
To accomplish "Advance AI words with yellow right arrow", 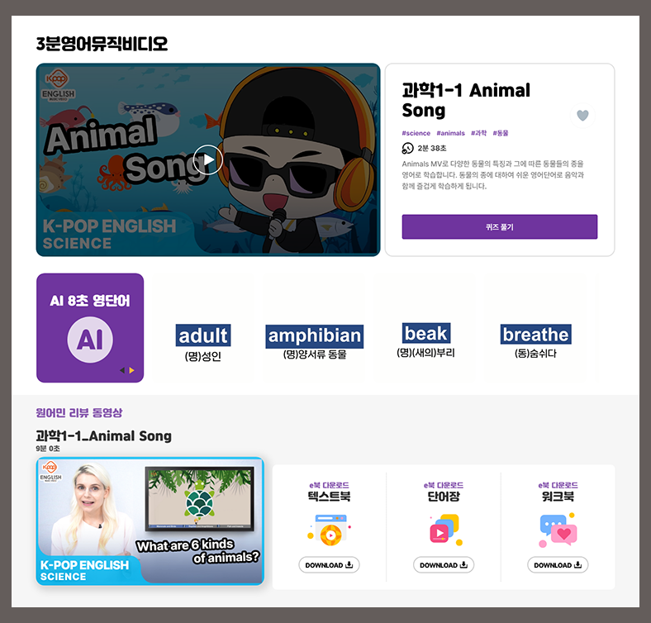I will [131, 370].
